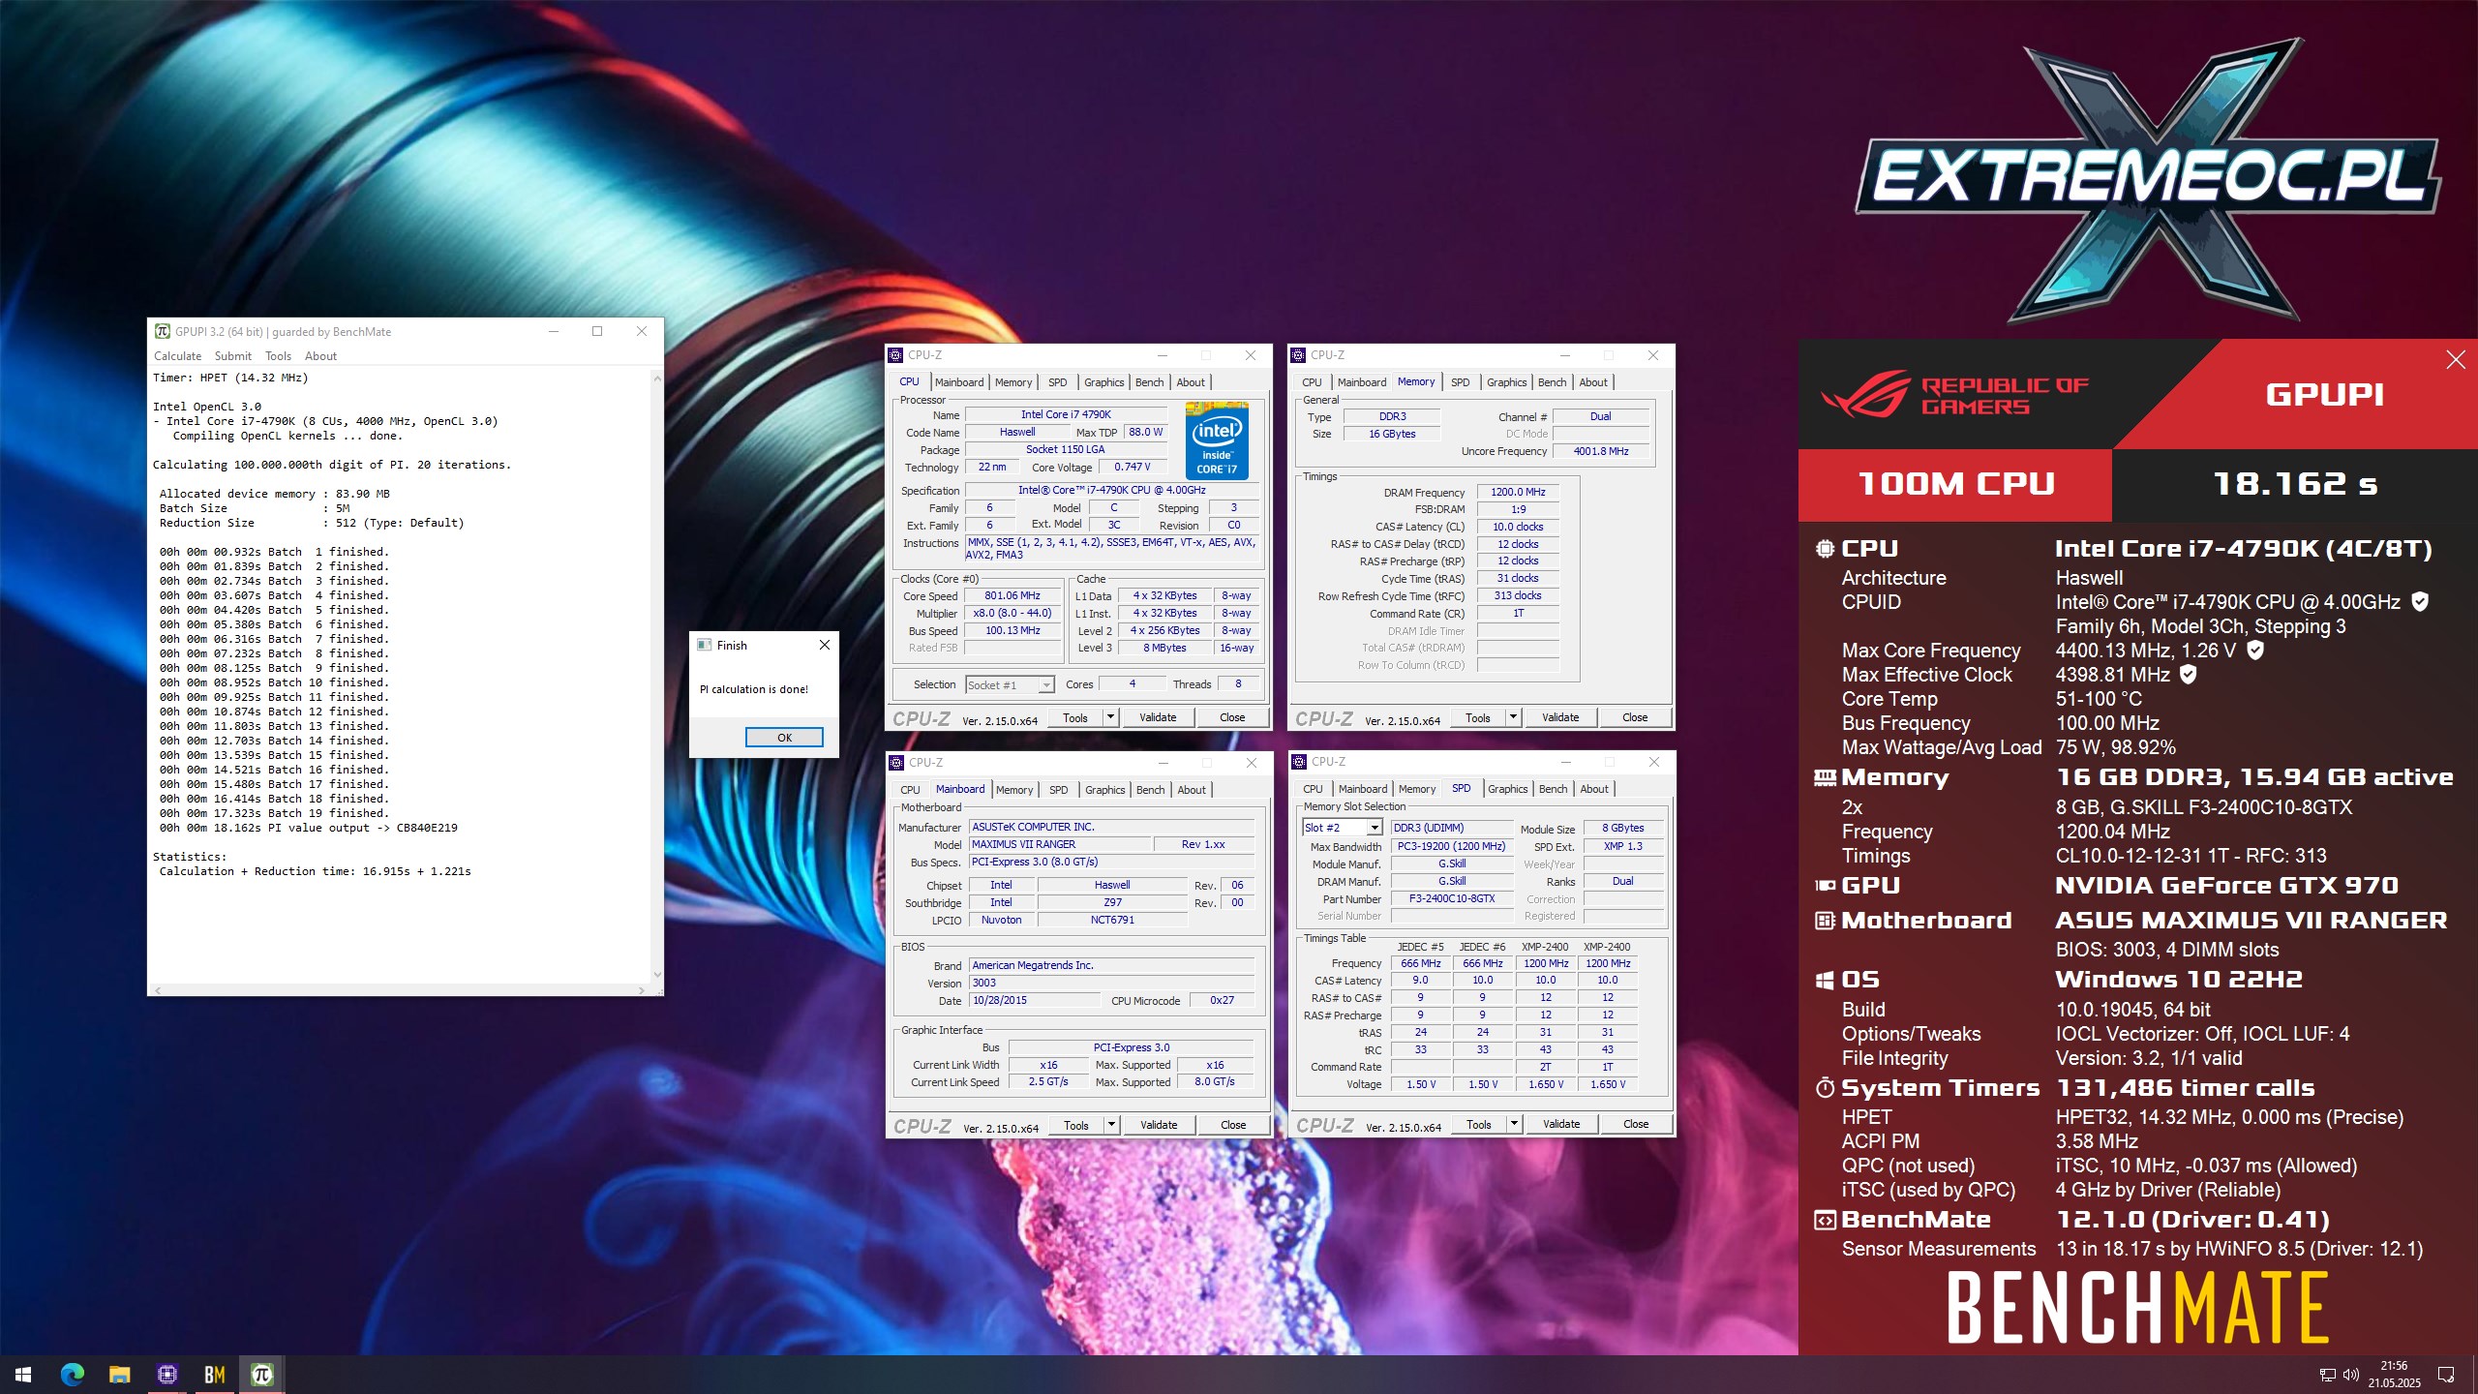Click the shield next to Max Effective Clock
2478x1394 pixels.
click(x=2188, y=675)
